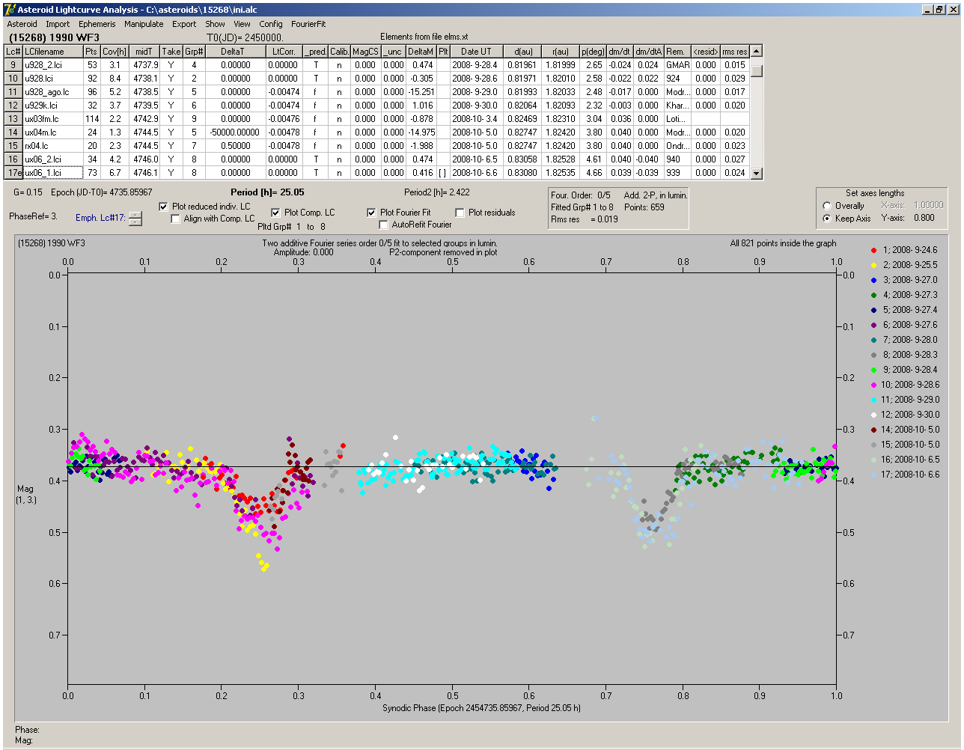Click the X-axis length value 1.00000

coord(929,205)
